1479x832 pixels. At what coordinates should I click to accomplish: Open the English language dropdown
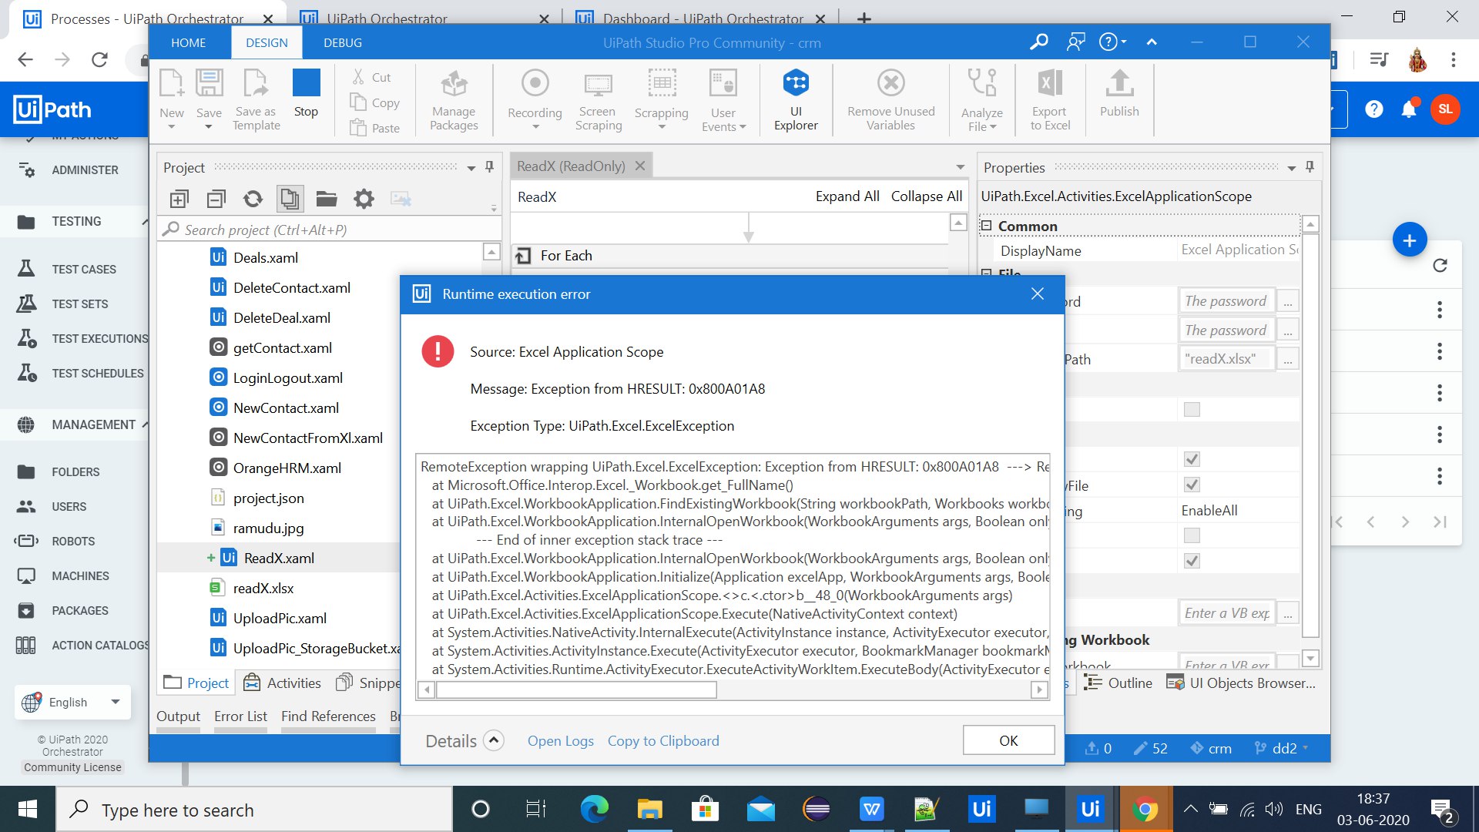pyautogui.click(x=72, y=702)
